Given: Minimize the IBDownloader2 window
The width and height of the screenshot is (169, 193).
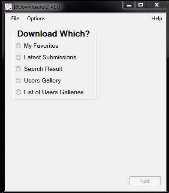Looking at the screenshot, I should [x=129, y=5].
